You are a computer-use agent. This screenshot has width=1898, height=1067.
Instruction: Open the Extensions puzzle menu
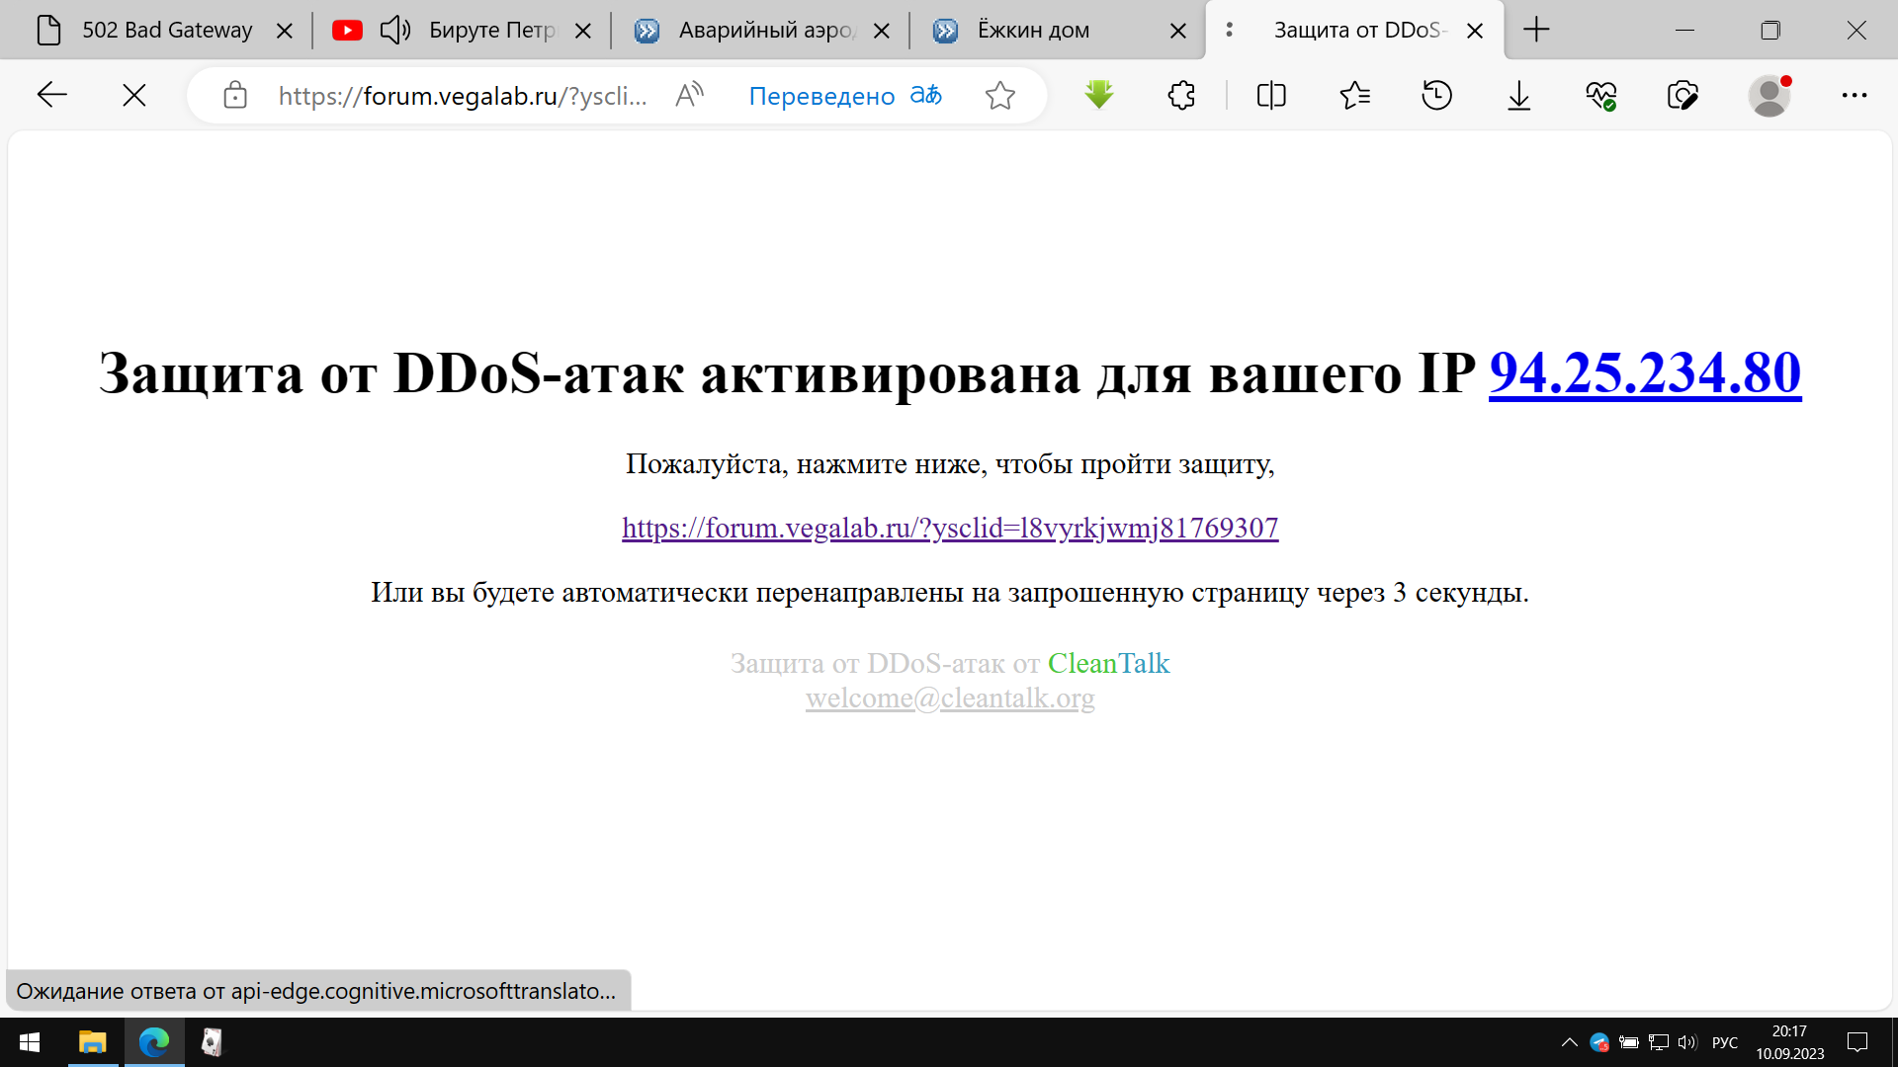pos(1181,95)
